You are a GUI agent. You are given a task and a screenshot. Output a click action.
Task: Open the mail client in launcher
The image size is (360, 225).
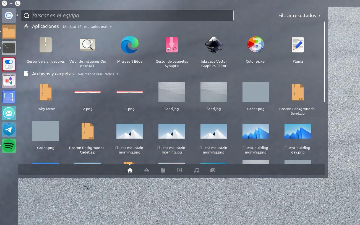9,113
